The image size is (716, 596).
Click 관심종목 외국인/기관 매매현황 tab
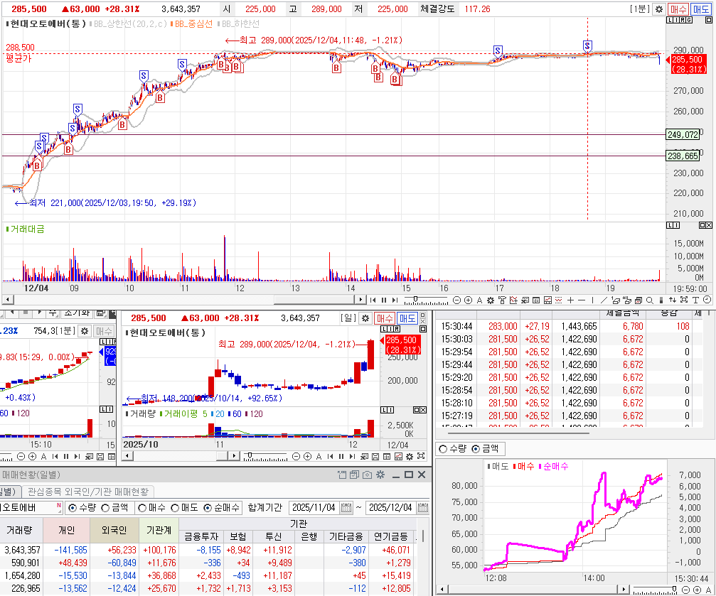88,492
